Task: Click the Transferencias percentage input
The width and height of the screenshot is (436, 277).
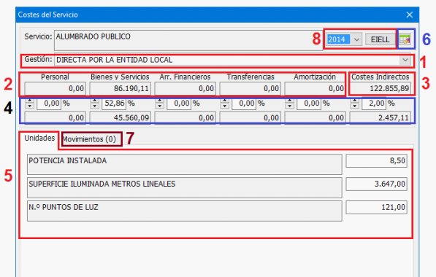Action: pos(244,104)
